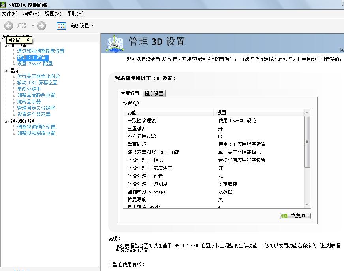Open the 帮助(H) menu
344x271 pixels.
[x=75, y=14]
